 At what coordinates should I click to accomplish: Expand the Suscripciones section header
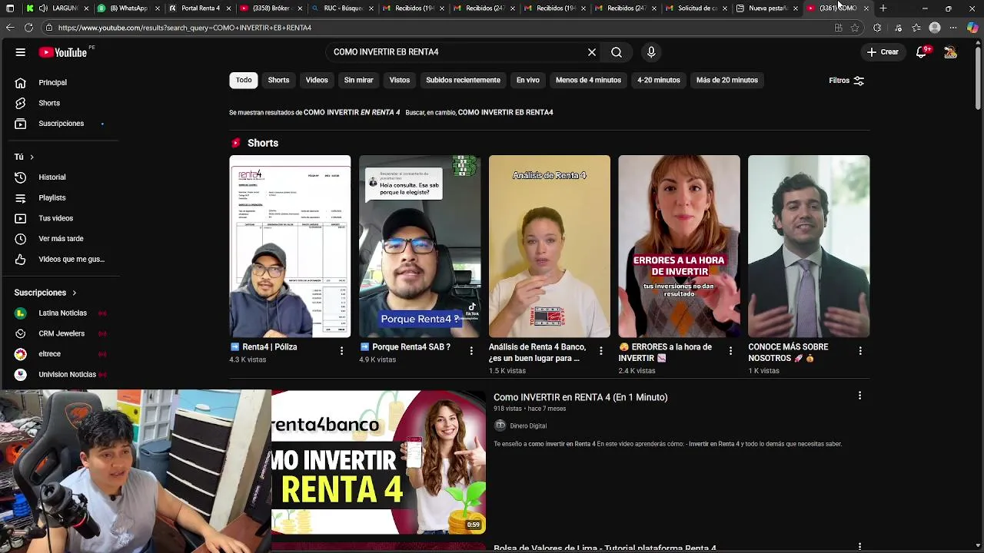click(x=45, y=293)
